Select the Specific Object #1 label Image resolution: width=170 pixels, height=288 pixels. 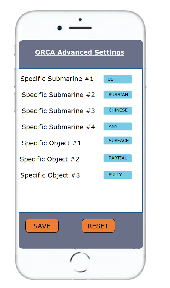click(51, 143)
